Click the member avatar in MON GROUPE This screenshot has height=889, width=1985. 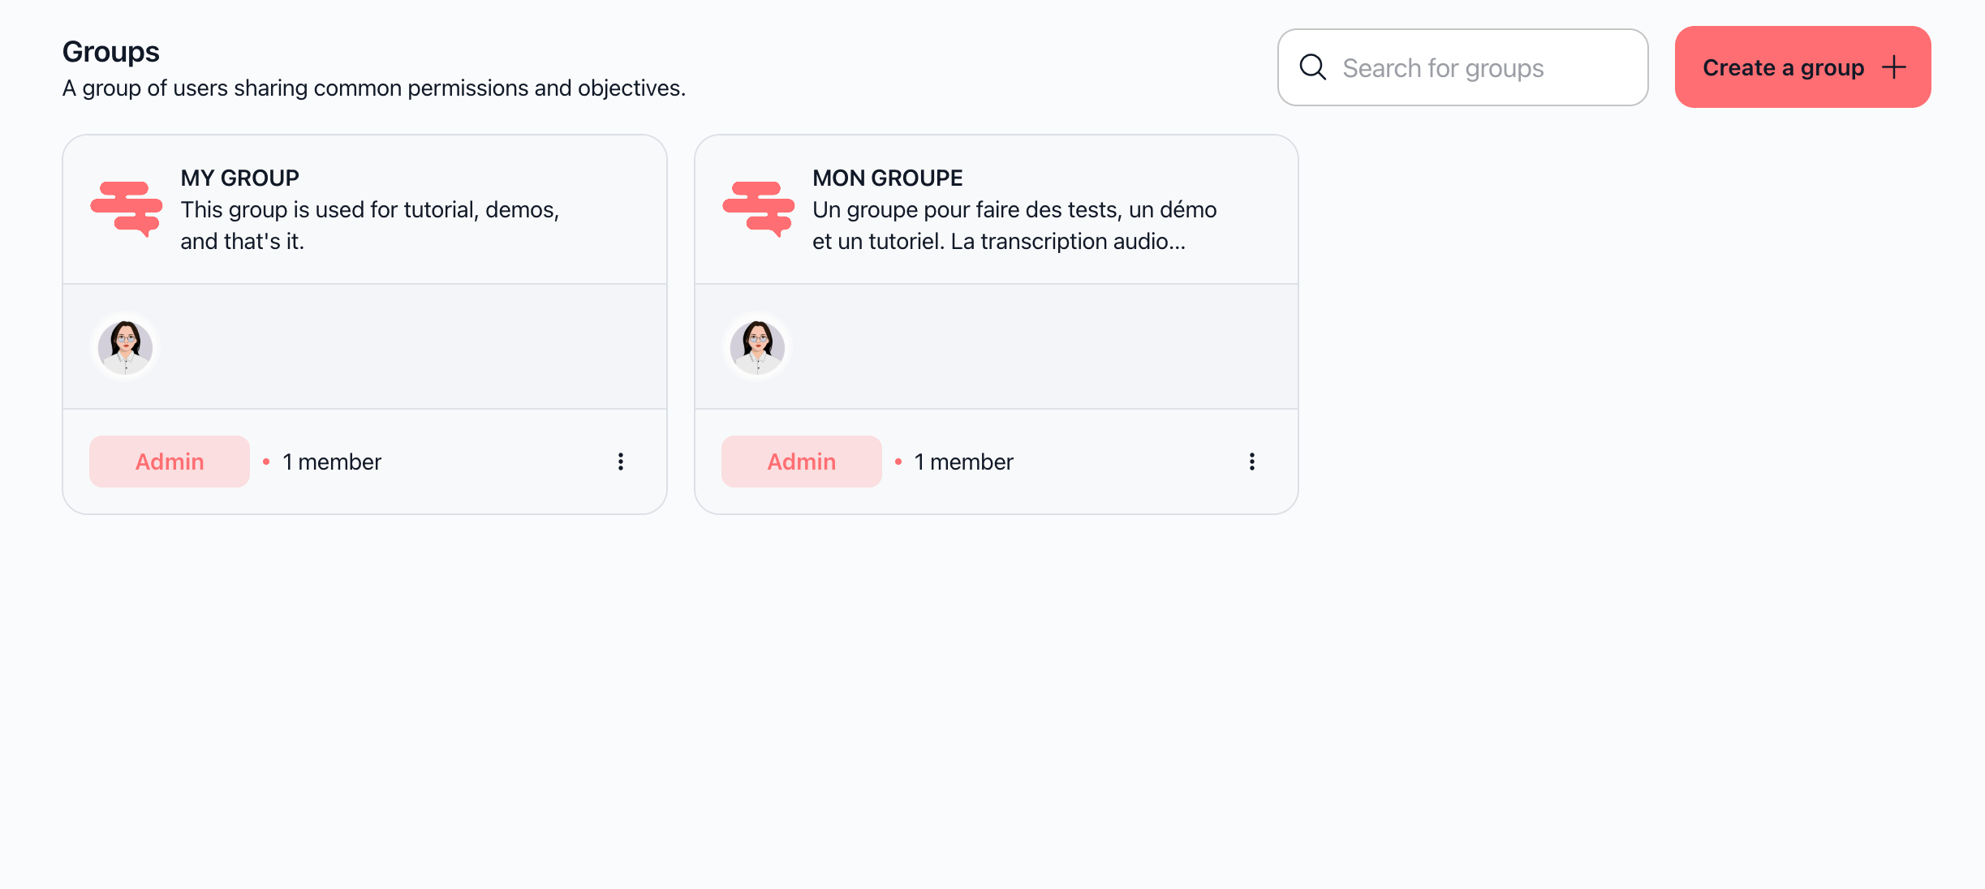[x=757, y=347]
